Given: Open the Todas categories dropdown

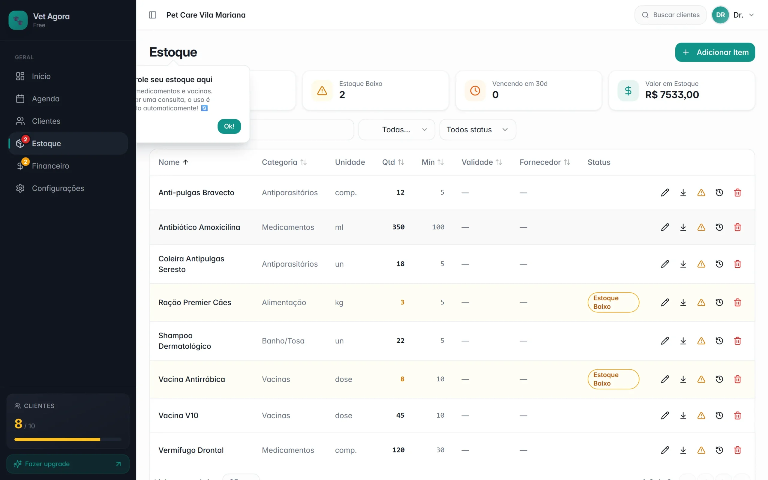Looking at the screenshot, I should point(396,130).
